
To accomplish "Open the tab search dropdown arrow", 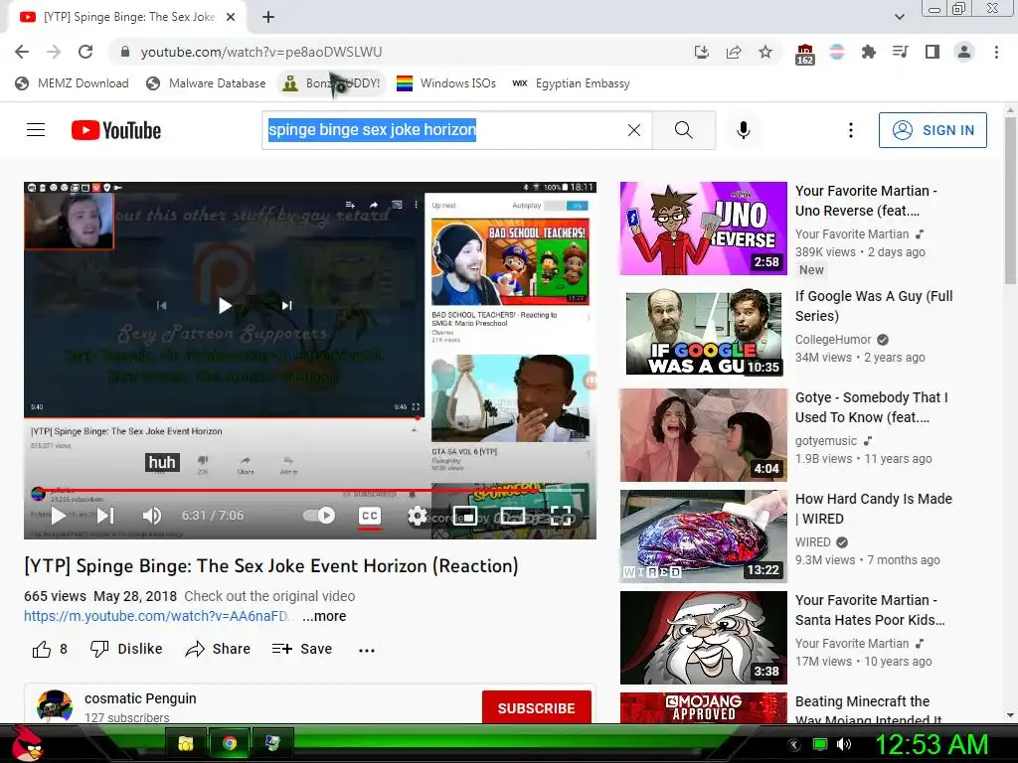I will (899, 17).
